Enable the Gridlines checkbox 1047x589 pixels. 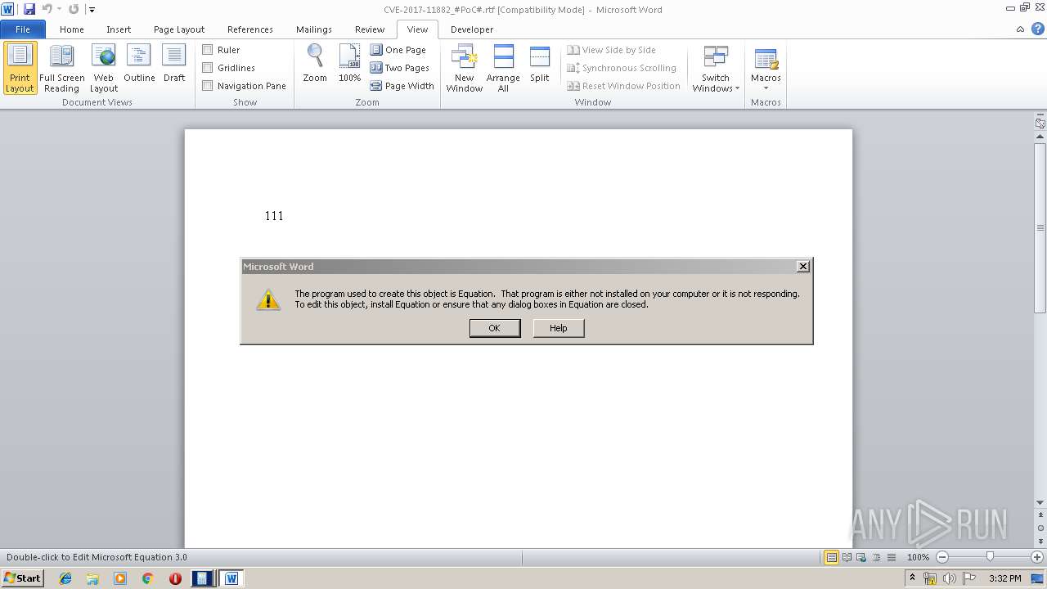pyautogui.click(x=208, y=68)
